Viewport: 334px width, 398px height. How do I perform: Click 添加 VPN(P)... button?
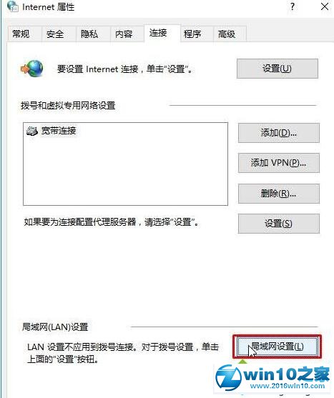[279, 163]
